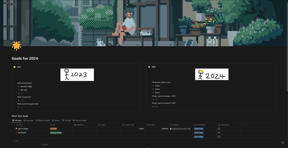The height and width of the screenshot is (148, 288).
Task: Toggle Completed checkbox in the empty third row
Action: pyautogui.click(x=219, y=137)
